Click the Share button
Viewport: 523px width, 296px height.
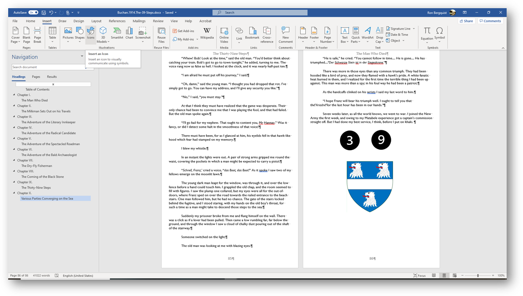pyautogui.click(x=466, y=21)
